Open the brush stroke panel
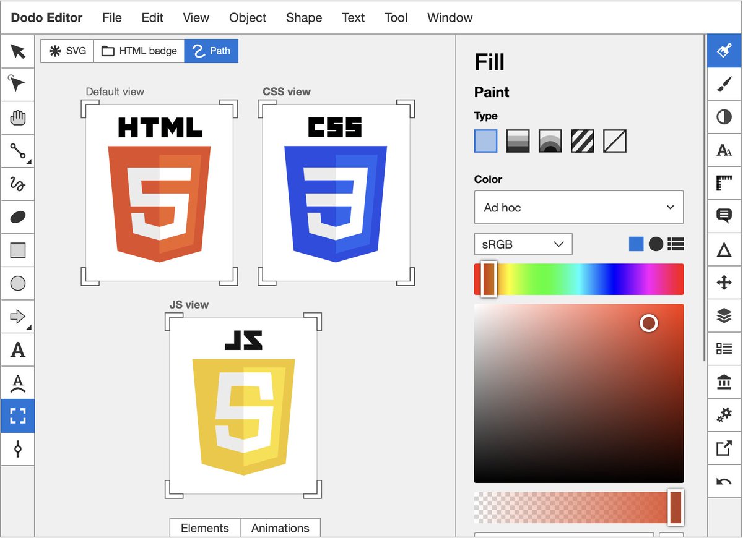This screenshot has height=538, width=743. (724, 83)
